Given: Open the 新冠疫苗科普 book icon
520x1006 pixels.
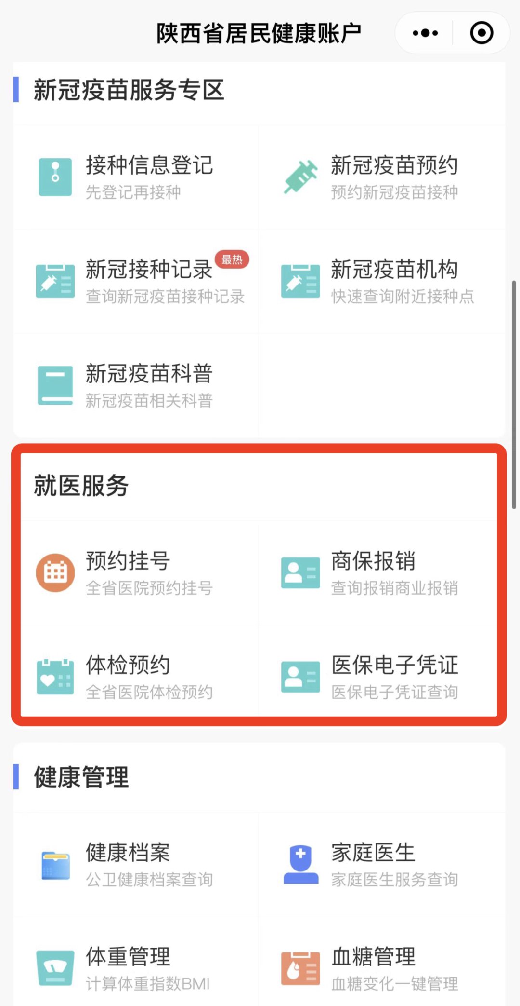Looking at the screenshot, I should click(55, 385).
